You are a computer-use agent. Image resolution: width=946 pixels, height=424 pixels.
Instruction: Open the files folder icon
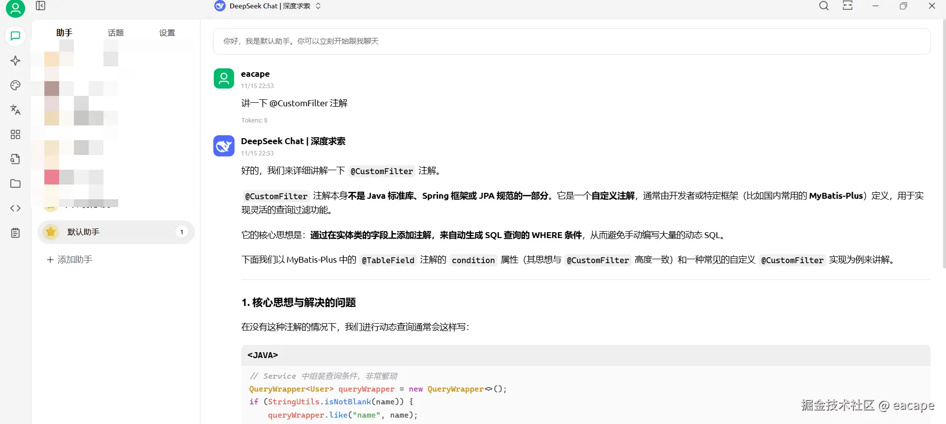point(15,183)
